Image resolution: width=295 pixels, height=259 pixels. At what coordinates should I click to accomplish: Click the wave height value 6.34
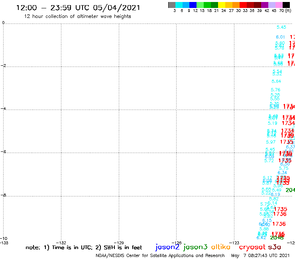282,173
